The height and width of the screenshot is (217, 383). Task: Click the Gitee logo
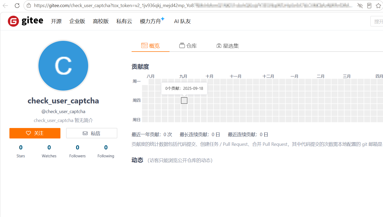(25, 21)
